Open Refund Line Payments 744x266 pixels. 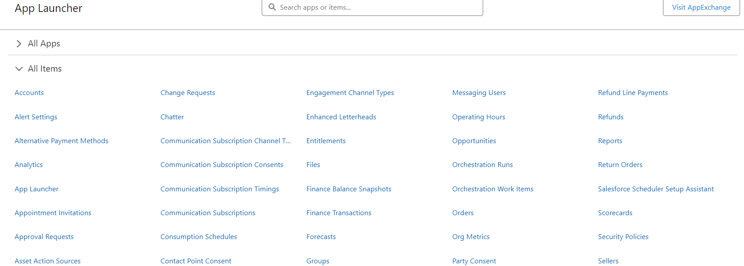point(633,93)
